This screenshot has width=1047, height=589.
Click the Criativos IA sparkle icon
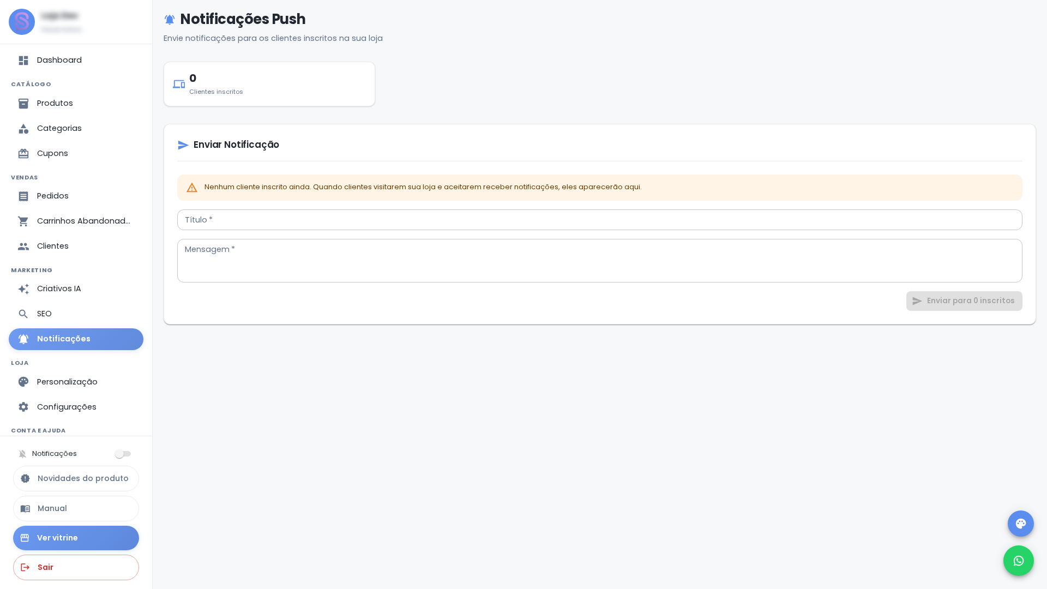click(23, 289)
